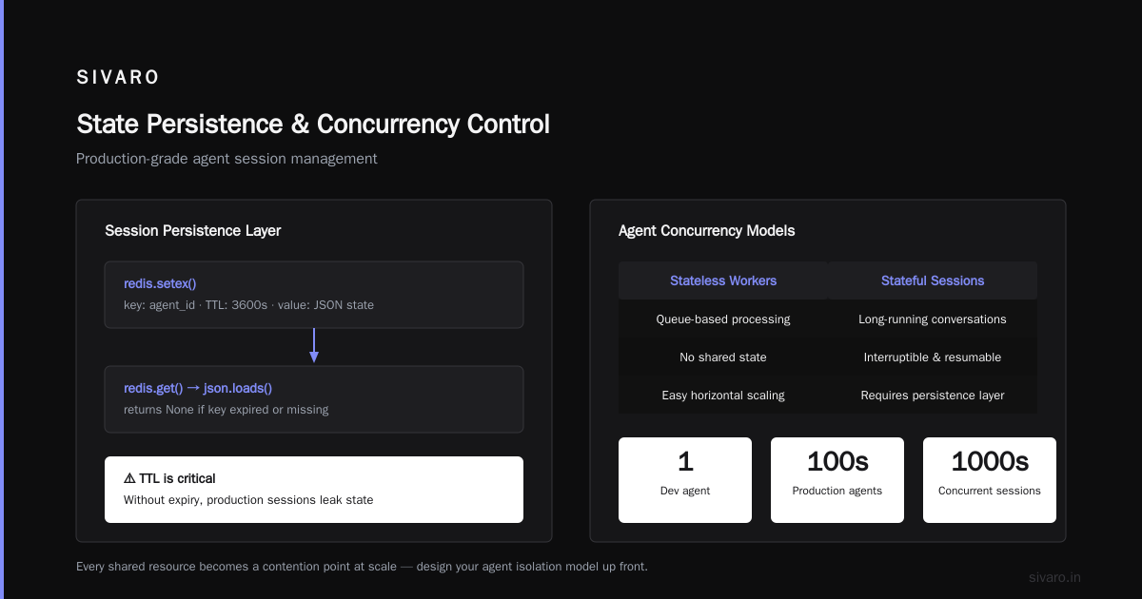
Task: Click the 1000s Concurrent sessions card
Action: [990, 480]
